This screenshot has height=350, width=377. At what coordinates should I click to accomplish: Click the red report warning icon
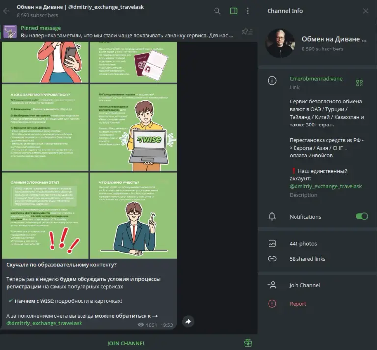pos(272,304)
